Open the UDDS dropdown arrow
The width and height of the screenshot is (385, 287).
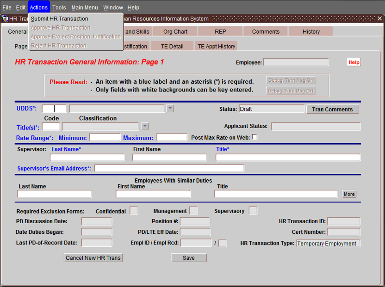[170, 109]
